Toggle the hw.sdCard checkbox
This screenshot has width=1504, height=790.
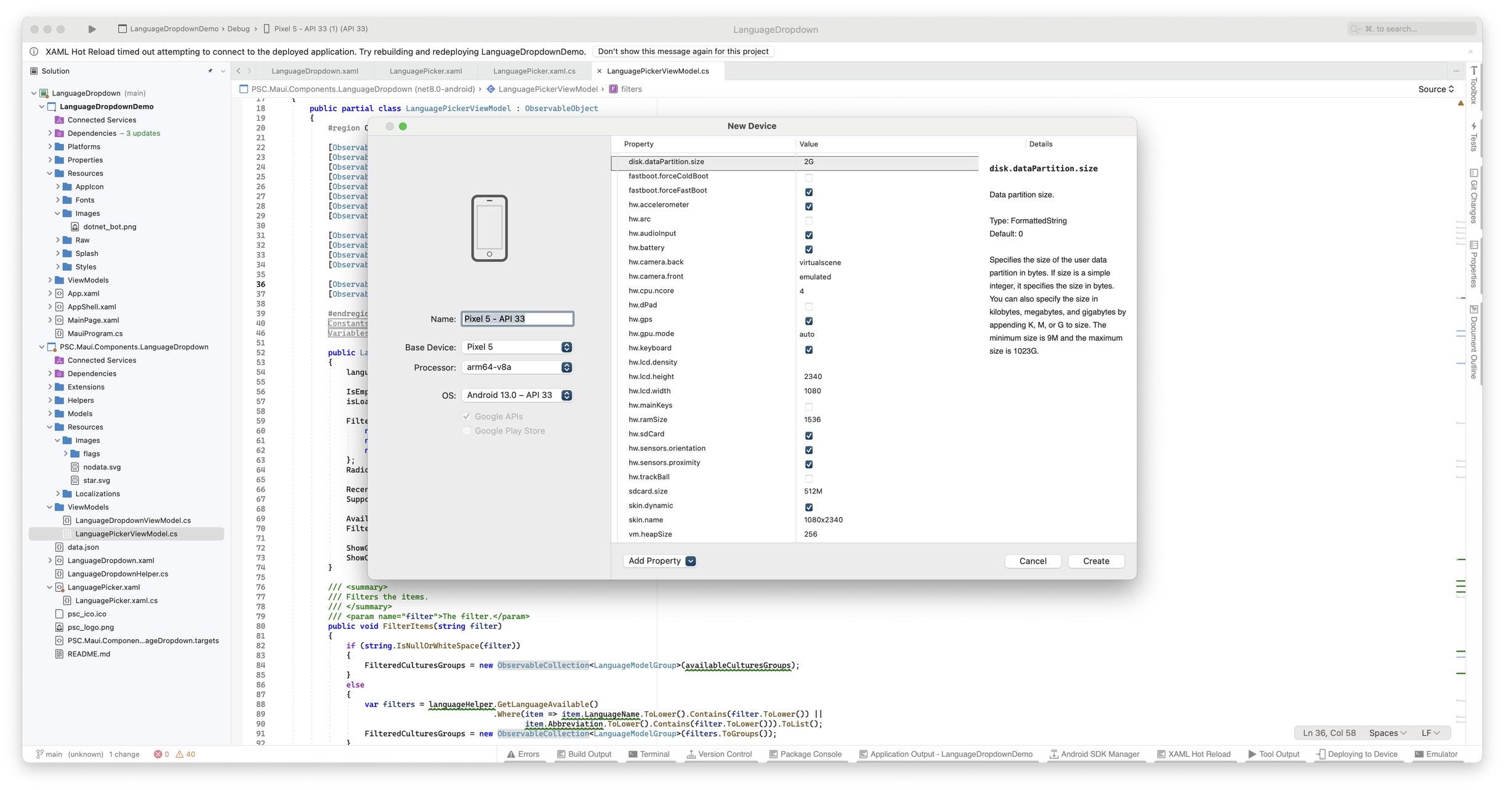coord(809,435)
